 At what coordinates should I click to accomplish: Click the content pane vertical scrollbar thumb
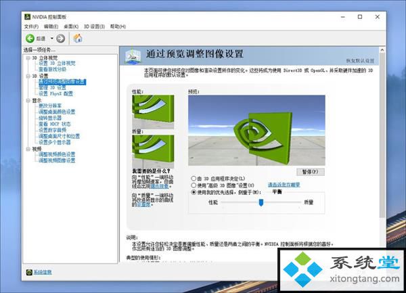[x=382, y=135]
